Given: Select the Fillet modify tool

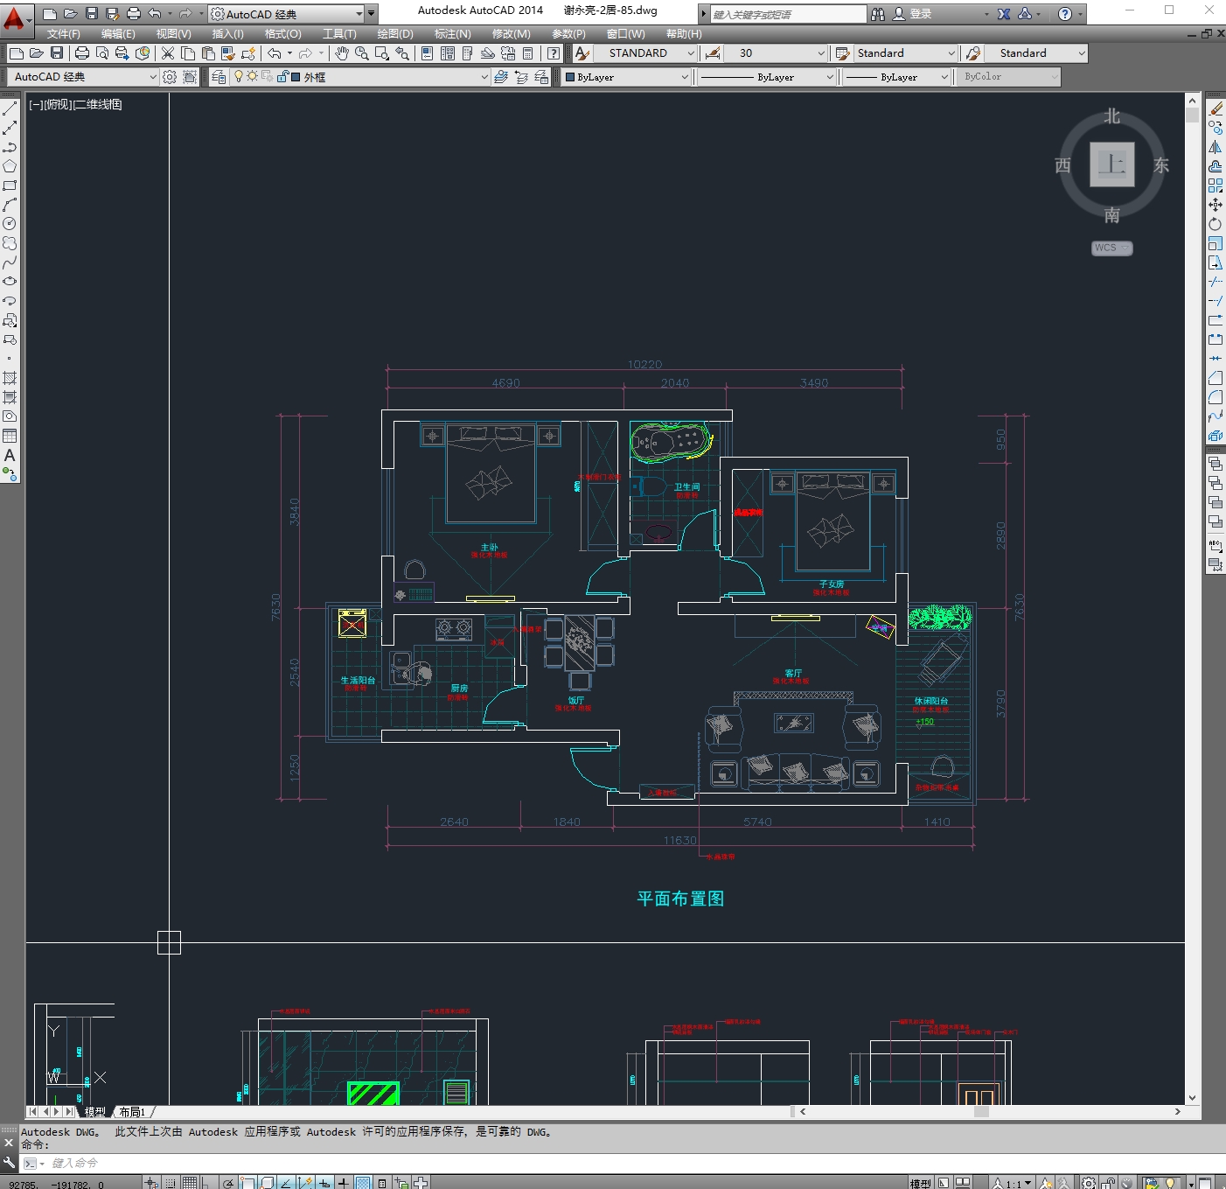Looking at the screenshot, I should point(1216,397).
